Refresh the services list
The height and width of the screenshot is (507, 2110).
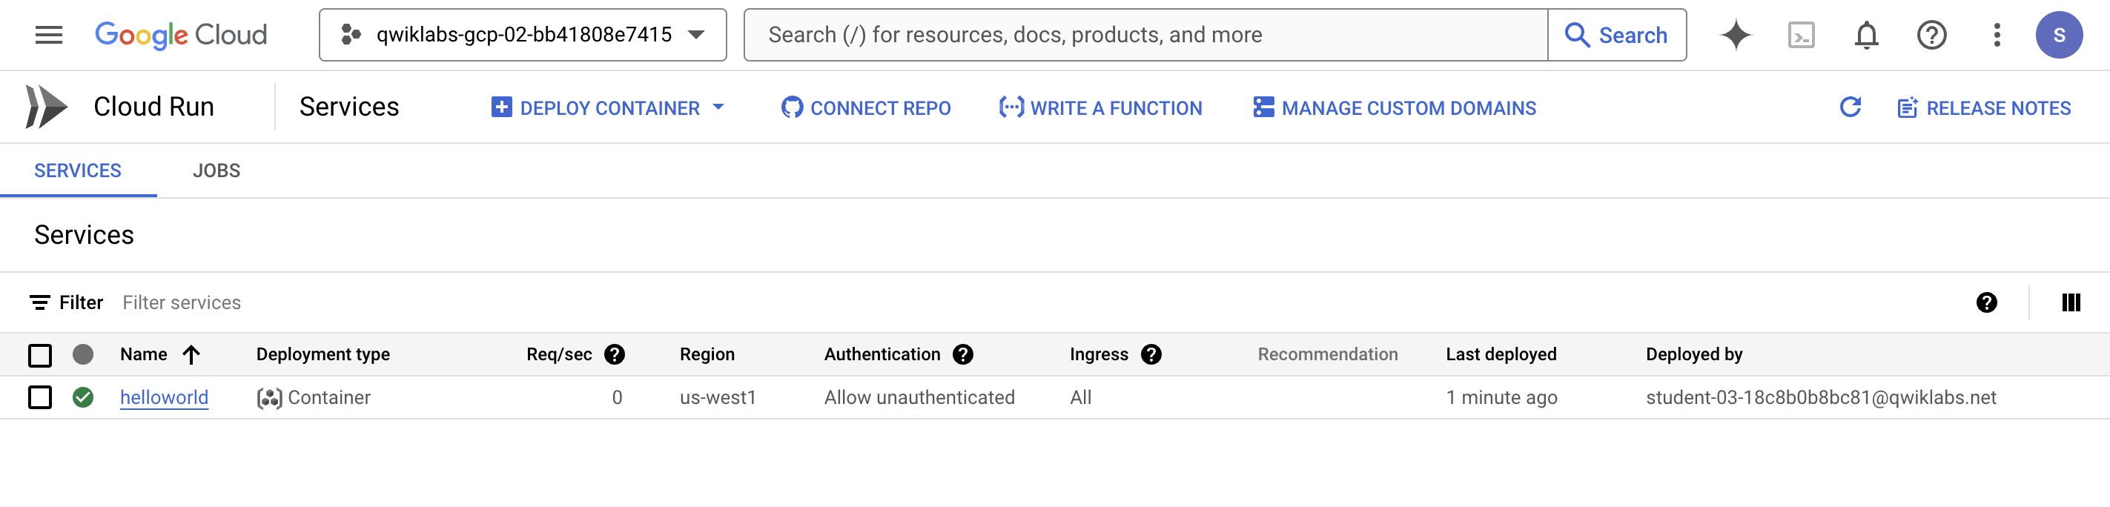pos(1850,107)
